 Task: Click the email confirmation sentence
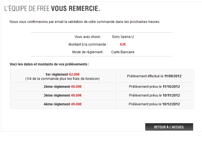click(85, 22)
